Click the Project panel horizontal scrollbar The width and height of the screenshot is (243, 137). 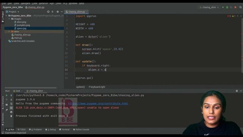[x=30, y=88]
